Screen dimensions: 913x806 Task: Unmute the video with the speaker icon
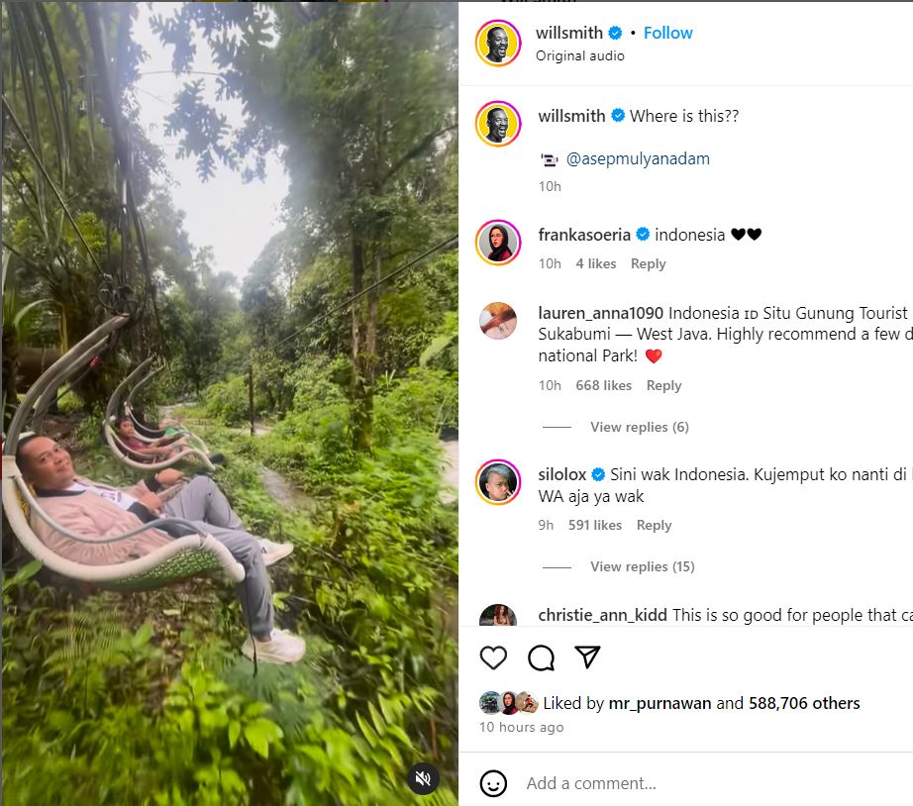coord(423,778)
